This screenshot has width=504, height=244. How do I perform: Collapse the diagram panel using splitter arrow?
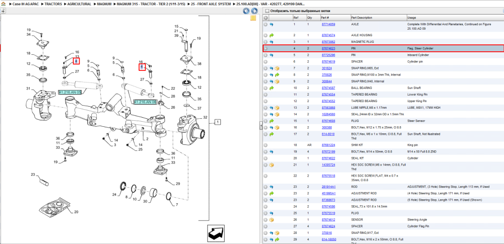click(x=261, y=126)
